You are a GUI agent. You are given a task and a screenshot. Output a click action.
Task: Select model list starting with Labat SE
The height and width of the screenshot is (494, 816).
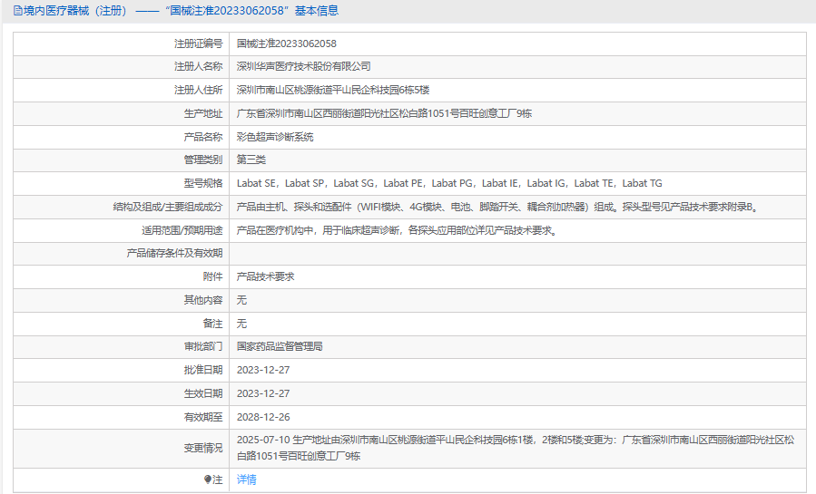pos(449,183)
